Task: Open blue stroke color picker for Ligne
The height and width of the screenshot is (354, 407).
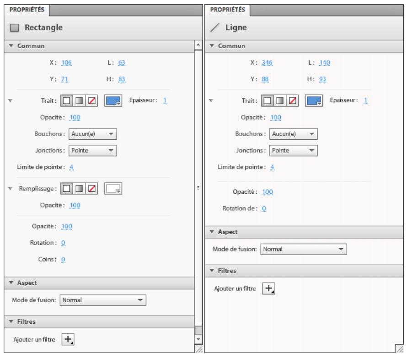Action: pos(314,101)
